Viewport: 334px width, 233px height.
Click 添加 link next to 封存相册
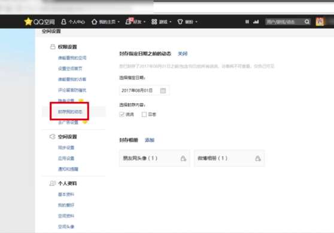tap(150, 140)
